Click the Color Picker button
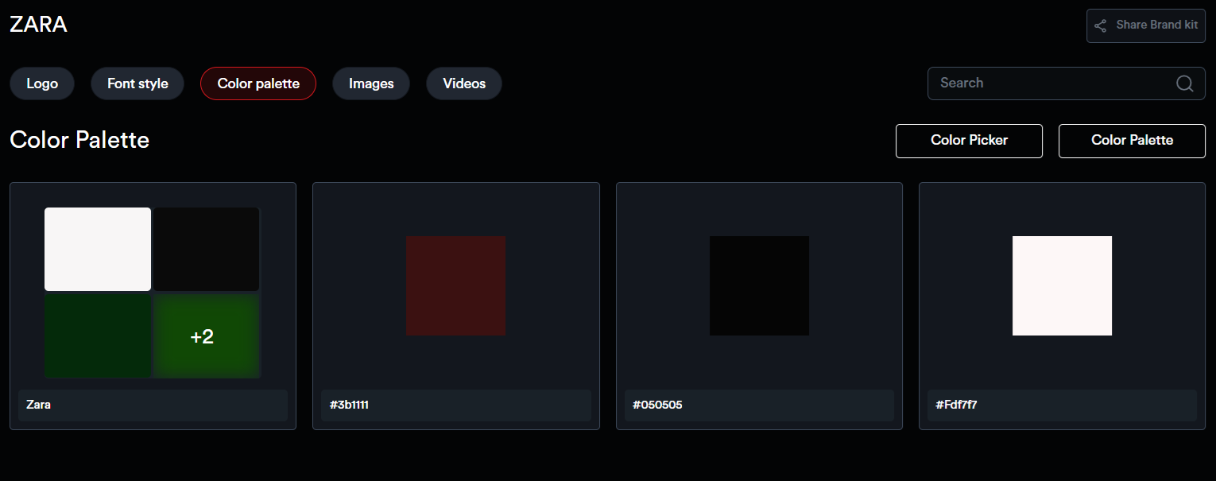 pyautogui.click(x=969, y=141)
